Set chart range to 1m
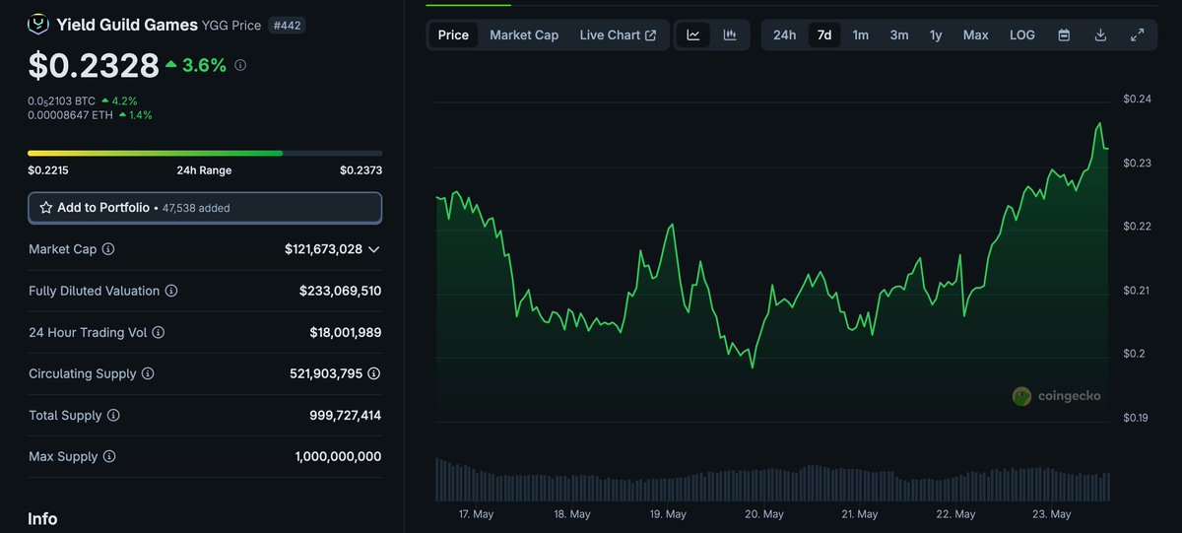The image size is (1182, 533). [x=861, y=34]
